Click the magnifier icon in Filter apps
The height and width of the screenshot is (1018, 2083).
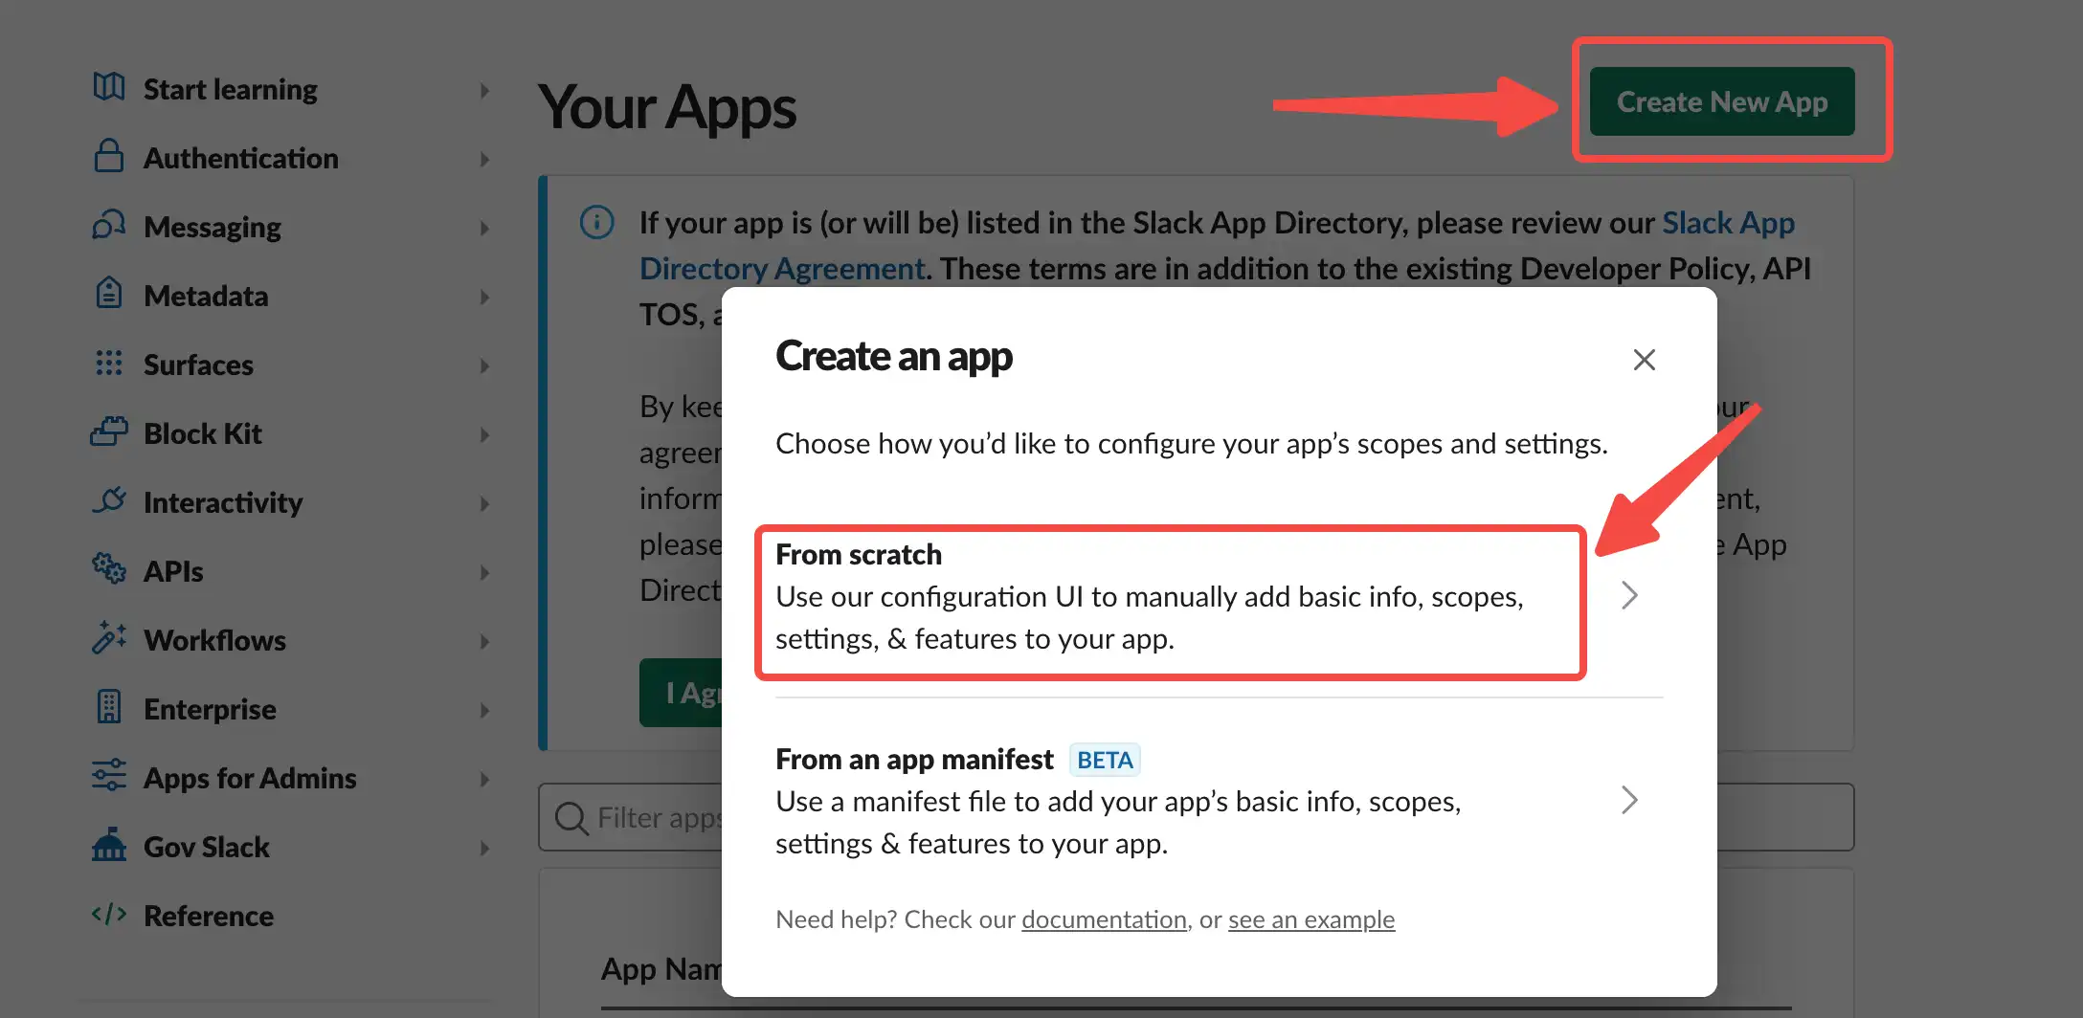click(x=571, y=819)
